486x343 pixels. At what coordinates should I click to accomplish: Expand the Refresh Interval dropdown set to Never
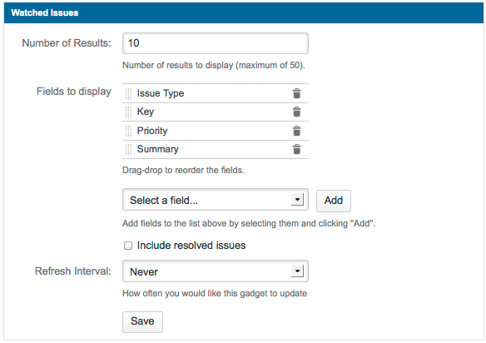pos(216,271)
